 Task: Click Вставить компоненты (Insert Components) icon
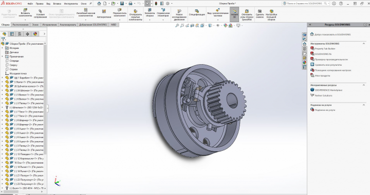click(25, 10)
